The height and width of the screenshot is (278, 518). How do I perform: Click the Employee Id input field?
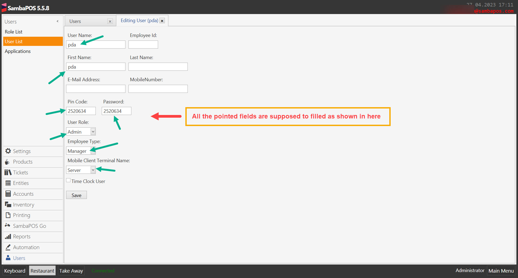point(143,44)
